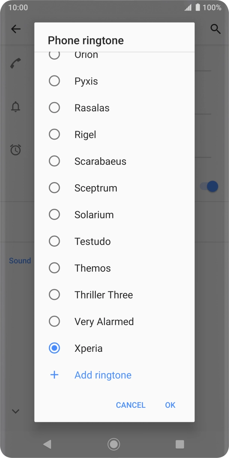229x458 pixels.
Task: Open search with the magnifier icon
Action: point(216,29)
